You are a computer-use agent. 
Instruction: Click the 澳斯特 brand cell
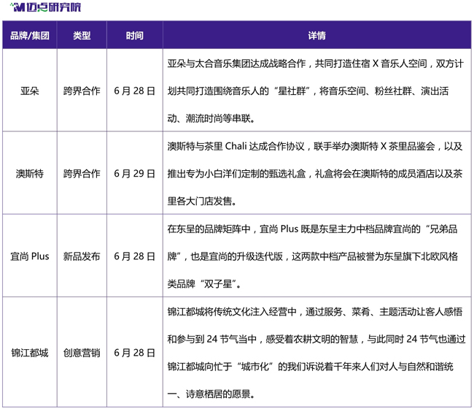click(30, 174)
